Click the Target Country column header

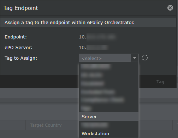click(x=46, y=125)
